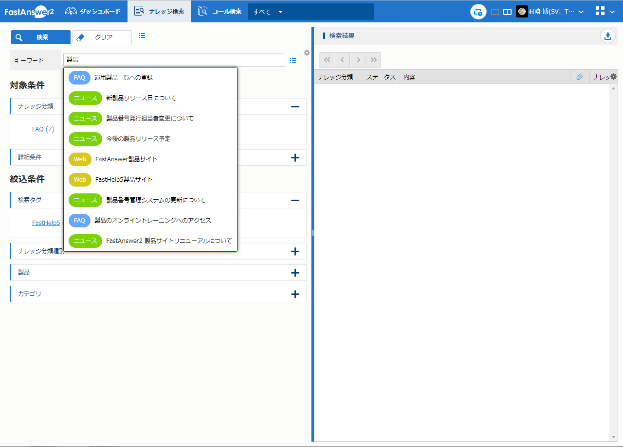The height and width of the screenshot is (447, 623).
Task: Switch to single-pane layout view
Action: click(495, 12)
